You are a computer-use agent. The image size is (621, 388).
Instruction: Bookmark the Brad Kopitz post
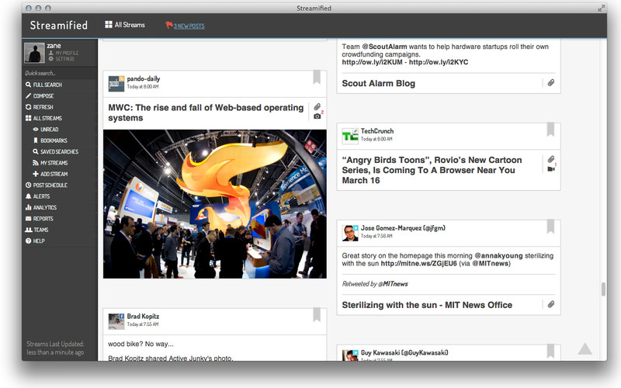pos(317,314)
